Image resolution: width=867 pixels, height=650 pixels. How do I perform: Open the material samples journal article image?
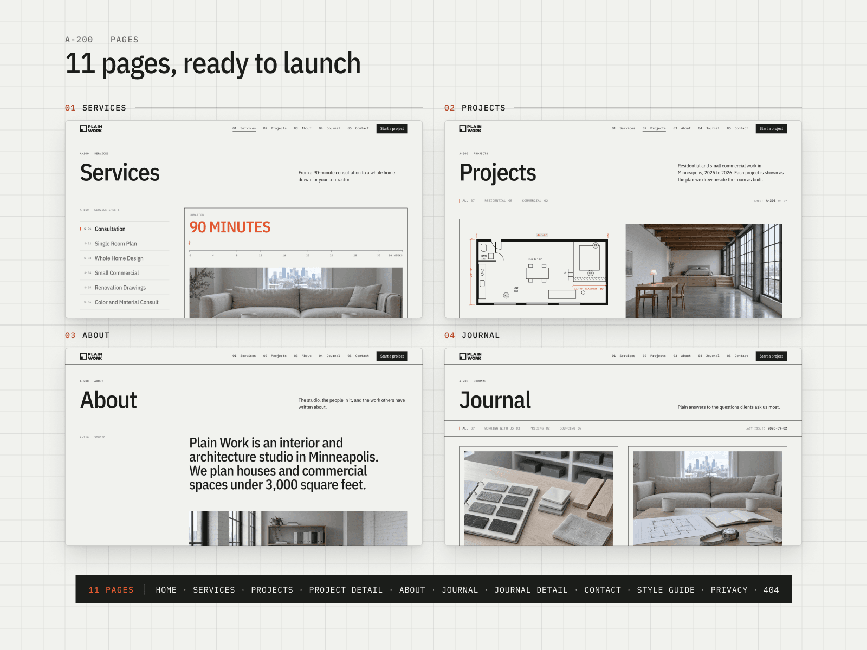pyautogui.click(x=539, y=498)
